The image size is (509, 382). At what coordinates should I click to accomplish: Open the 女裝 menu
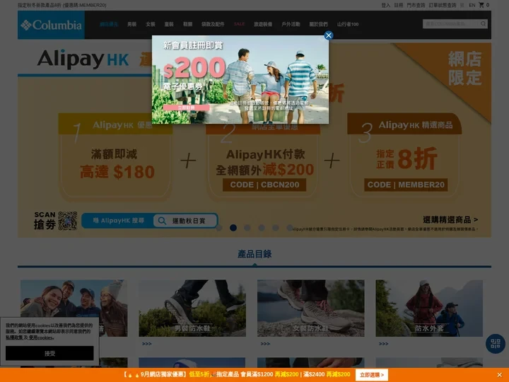pyautogui.click(x=151, y=24)
